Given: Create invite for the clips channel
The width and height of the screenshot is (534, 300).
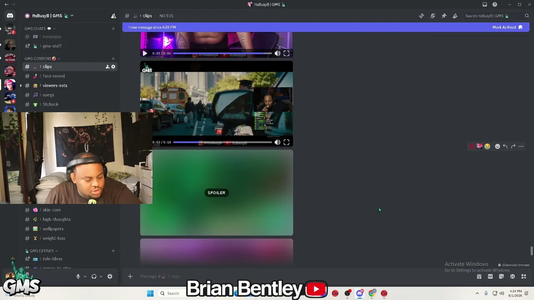Looking at the screenshot, I should coord(107,67).
